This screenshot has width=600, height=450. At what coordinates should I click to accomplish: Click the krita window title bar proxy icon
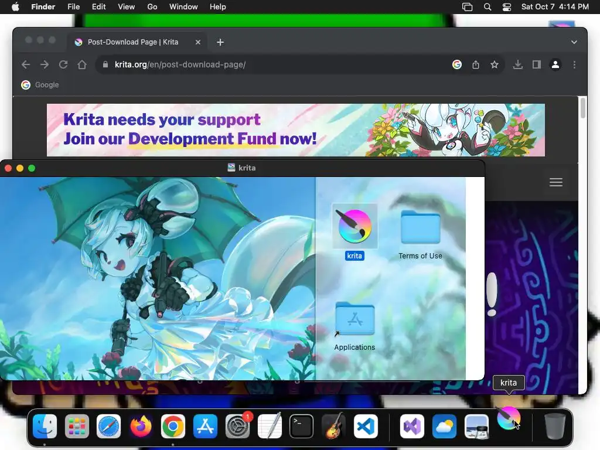point(231,168)
